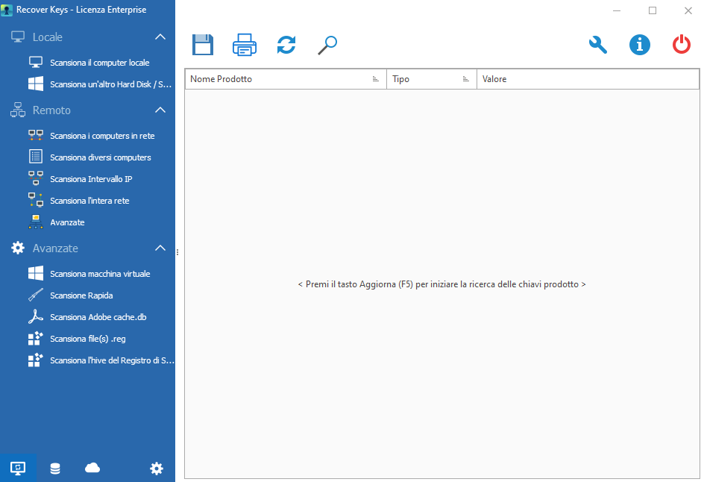Click icon beside Scansiona i computers in rete
The height and width of the screenshot is (482, 704).
pyautogui.click(x=36, y=135)
